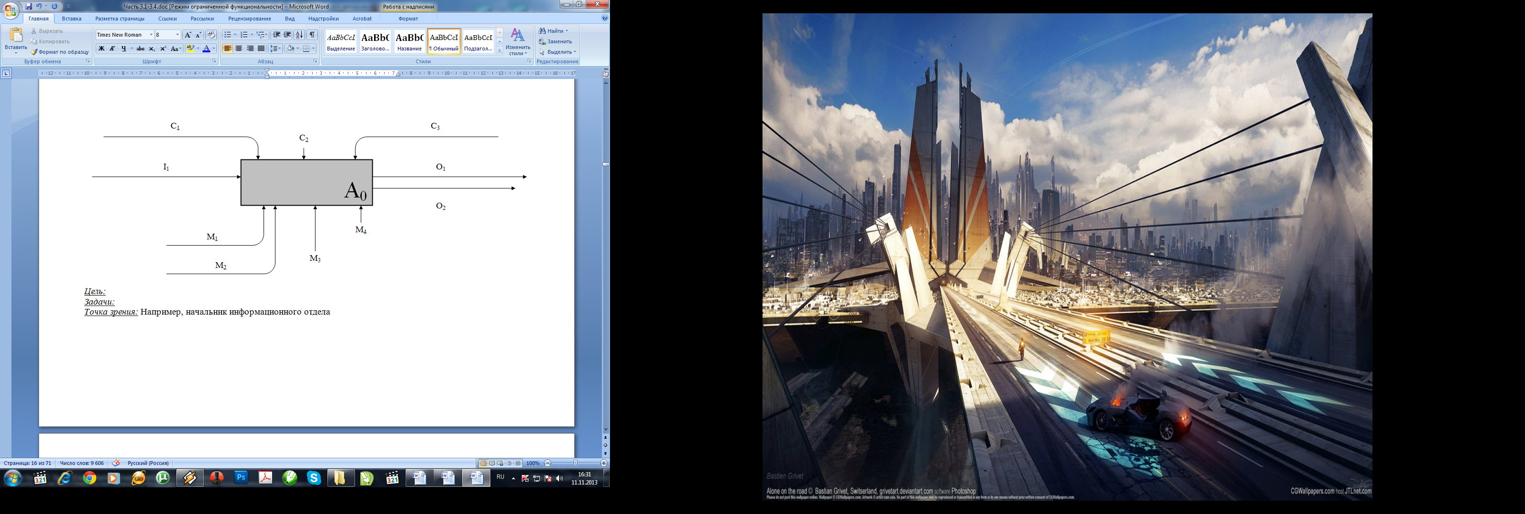The height and width of the screenshot is (514, 1525).
Task: Open Skype from the taskbar
Action: tap(314, 478)
